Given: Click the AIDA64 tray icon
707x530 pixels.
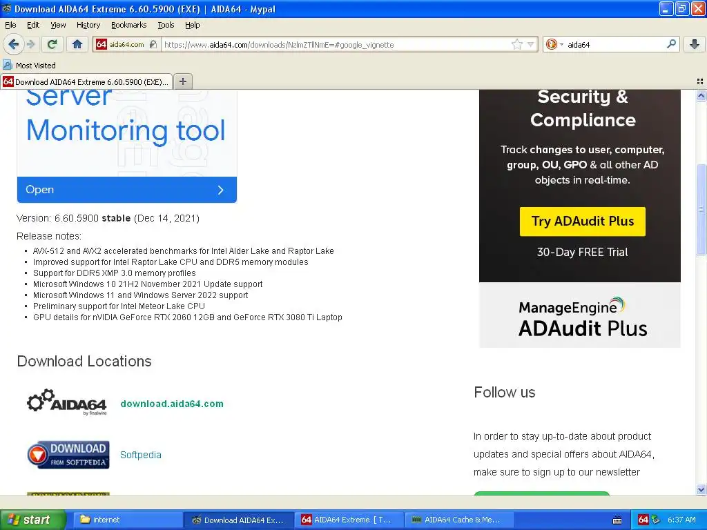Looking at the screenshot, I should point(643,520).
